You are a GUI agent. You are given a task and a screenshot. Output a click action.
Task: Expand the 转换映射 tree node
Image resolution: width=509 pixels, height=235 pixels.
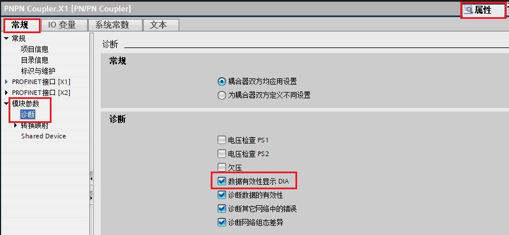16,125
